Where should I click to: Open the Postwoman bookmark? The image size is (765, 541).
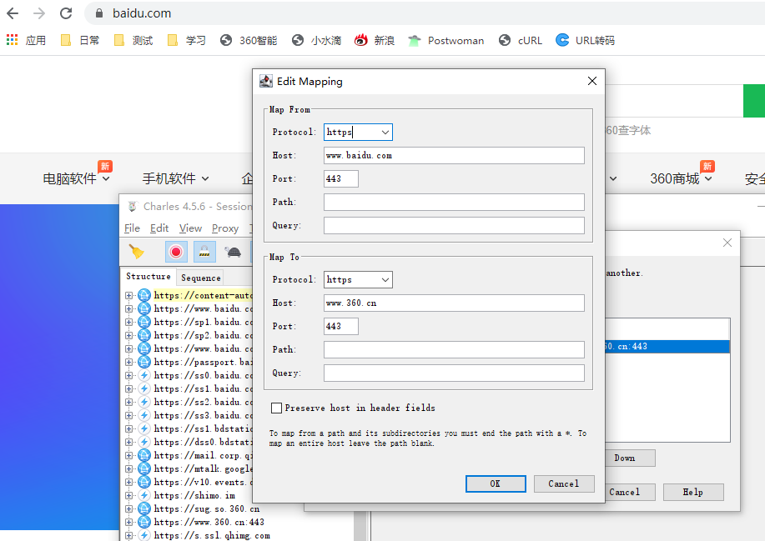click(446, 41)
